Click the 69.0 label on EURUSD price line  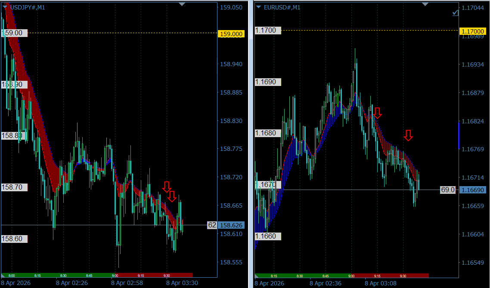click(x=447, y=190)
